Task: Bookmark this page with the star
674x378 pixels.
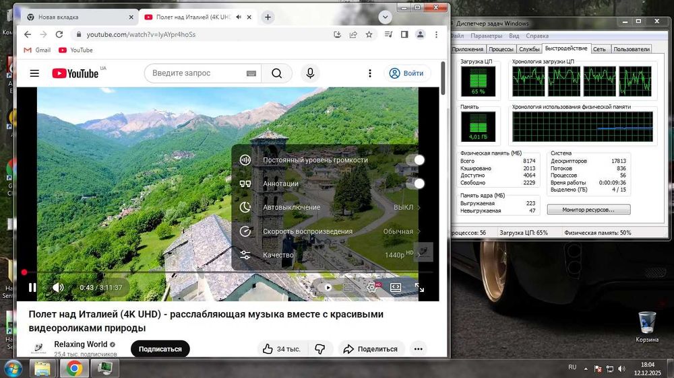Action: pyautogui.click(x=369, y=34)
